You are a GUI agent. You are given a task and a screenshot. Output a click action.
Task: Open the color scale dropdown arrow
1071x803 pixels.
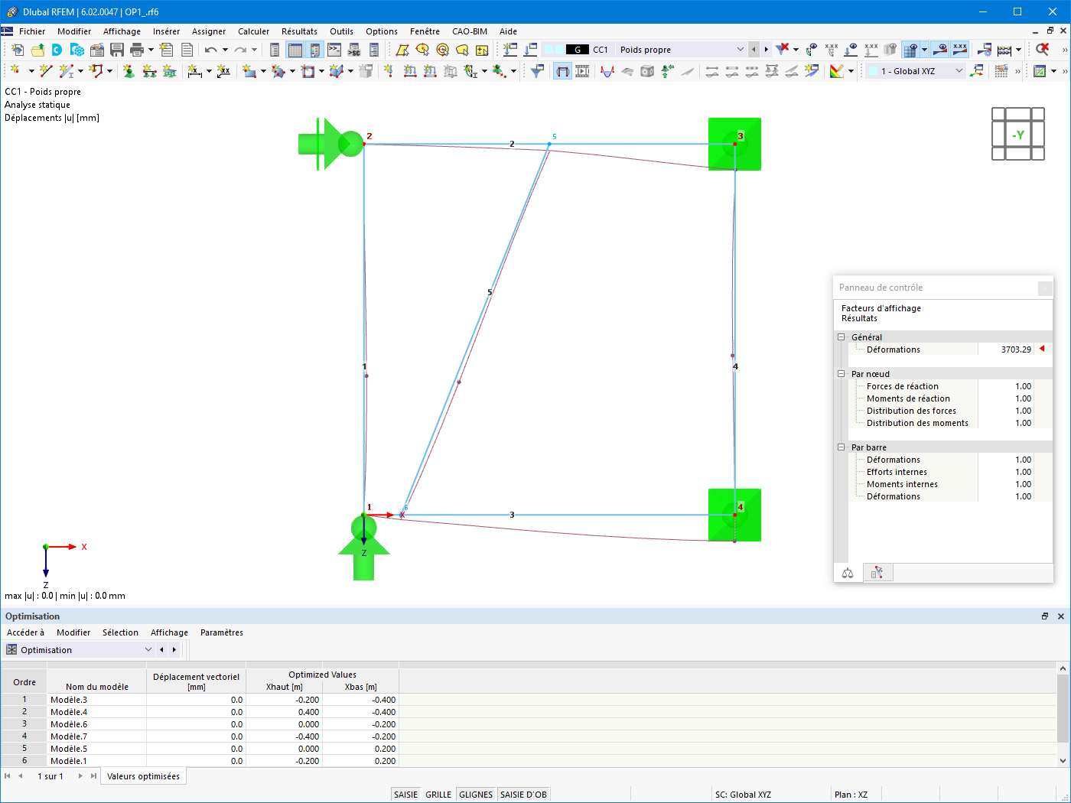851,71
